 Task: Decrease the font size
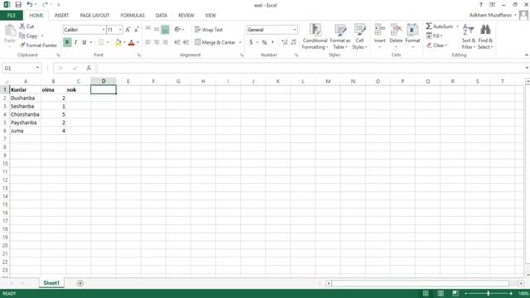pos(136,30)
